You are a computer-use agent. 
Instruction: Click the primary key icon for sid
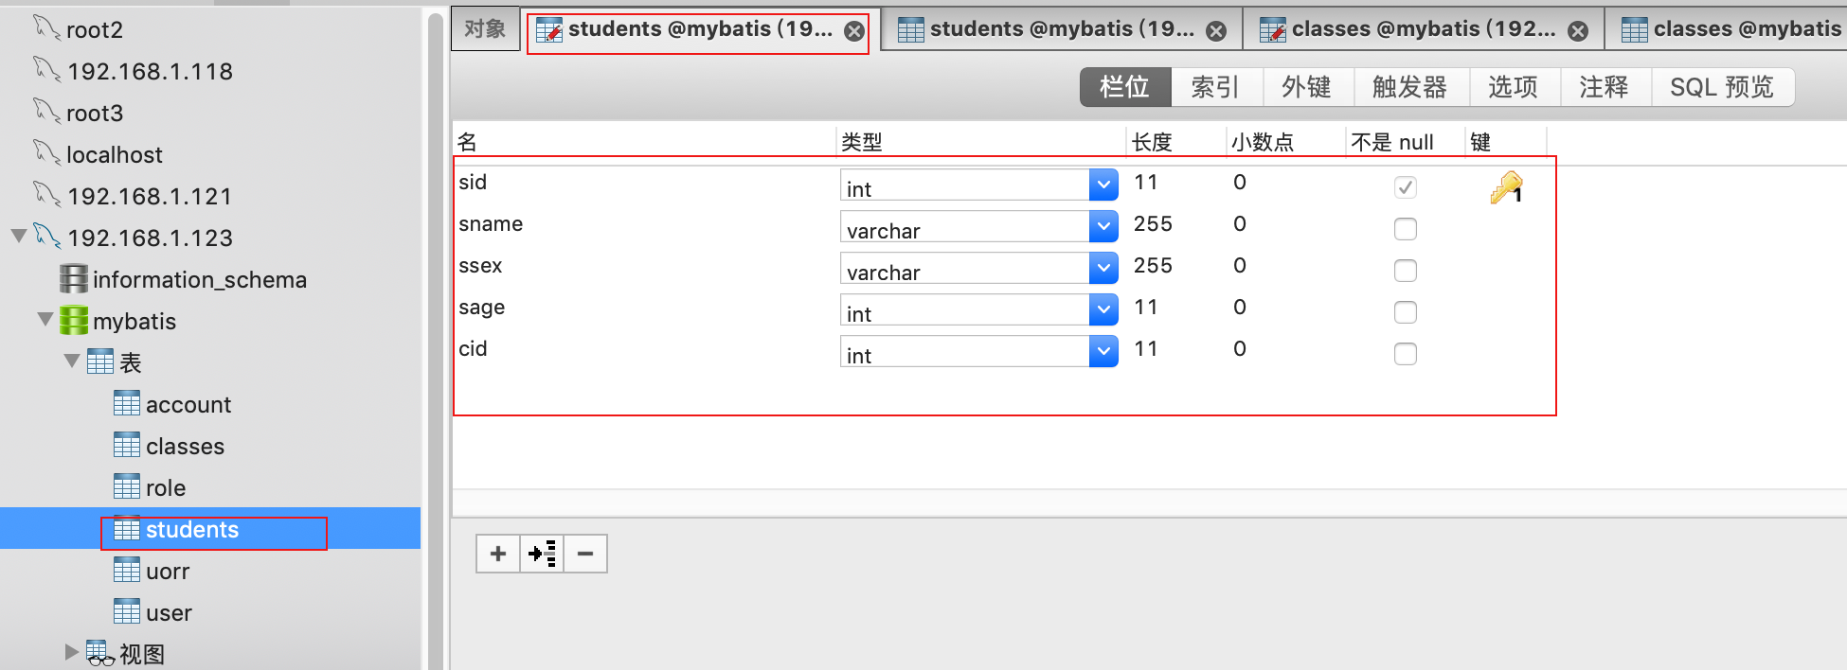[x=1505, y=187]
